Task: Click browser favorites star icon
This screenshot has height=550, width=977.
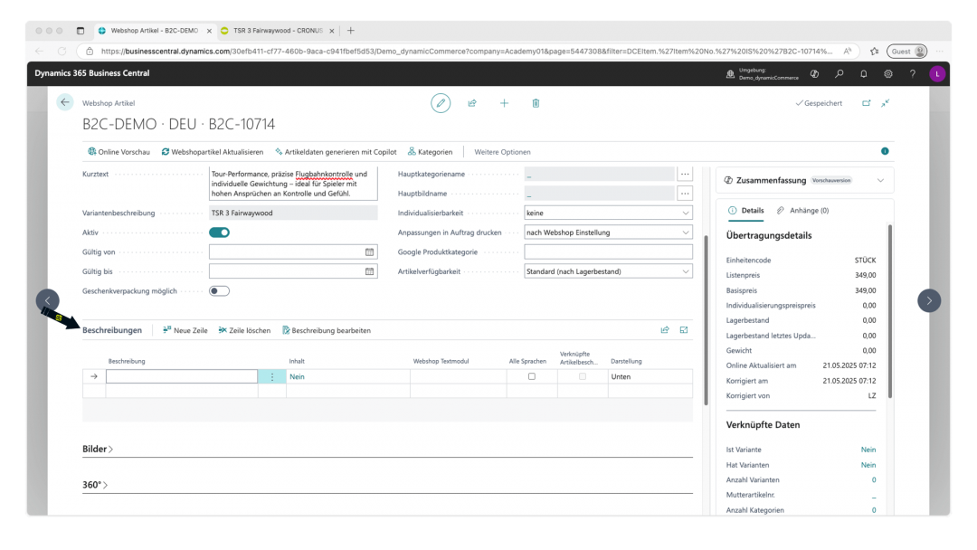Action: point(874,51)
